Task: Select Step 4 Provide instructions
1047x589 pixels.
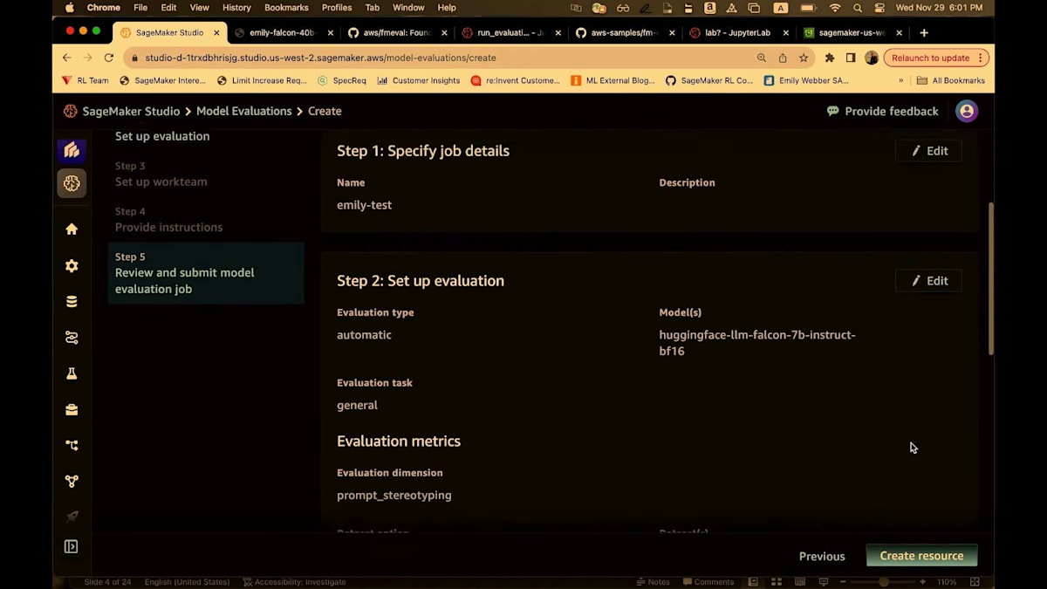Action: click(168, 220)
